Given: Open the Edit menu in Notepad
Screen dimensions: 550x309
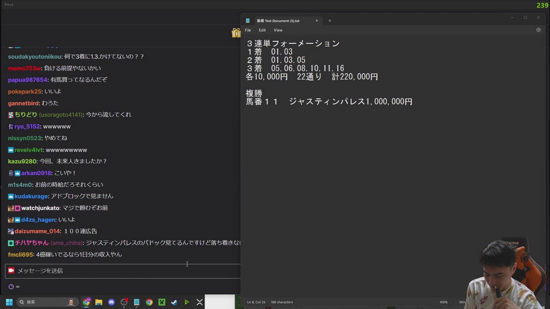Looking at the screenshot, I should (262, 30).
